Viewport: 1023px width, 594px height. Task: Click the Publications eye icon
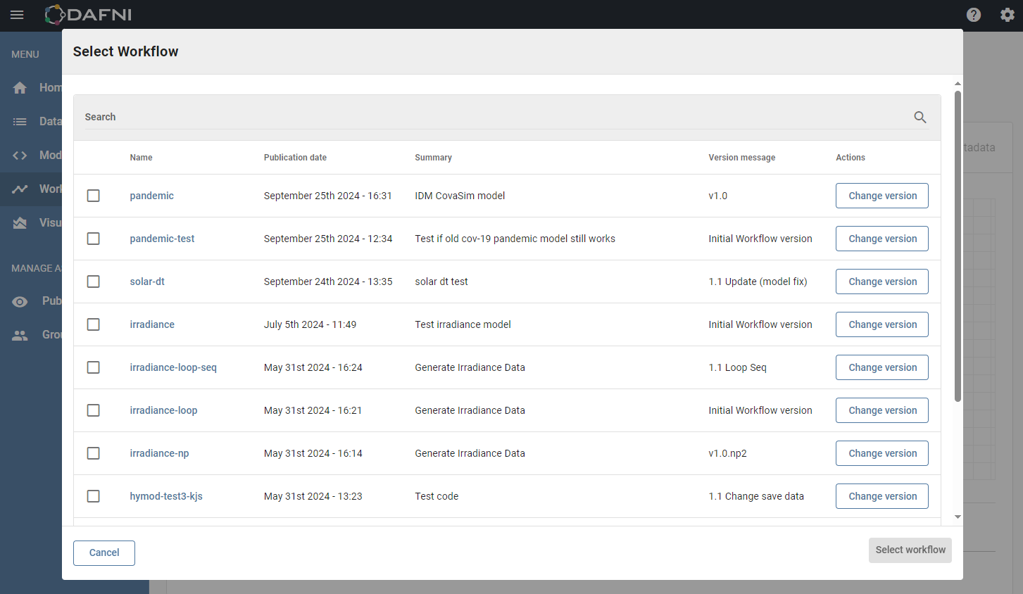pyautogui.click(x=20, y=301)
